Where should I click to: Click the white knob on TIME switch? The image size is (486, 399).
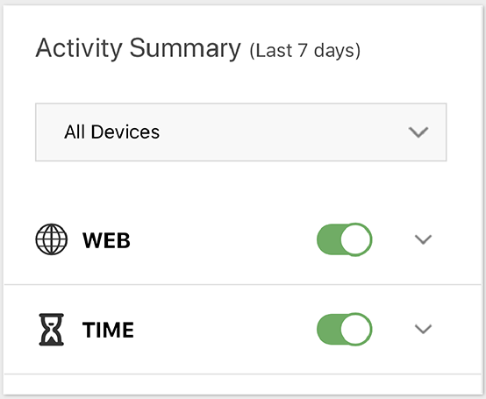[x=356, y=330]
